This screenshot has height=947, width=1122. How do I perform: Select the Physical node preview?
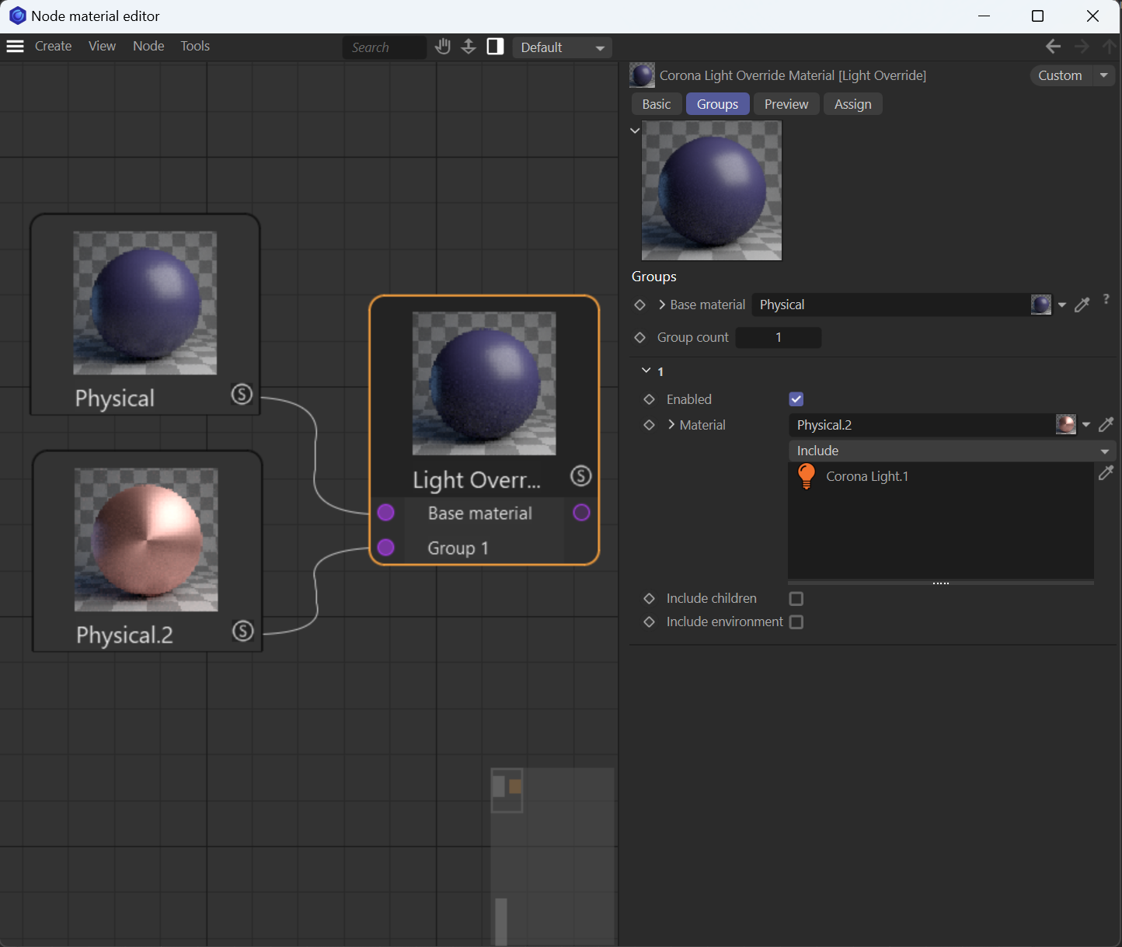(145, 303)
